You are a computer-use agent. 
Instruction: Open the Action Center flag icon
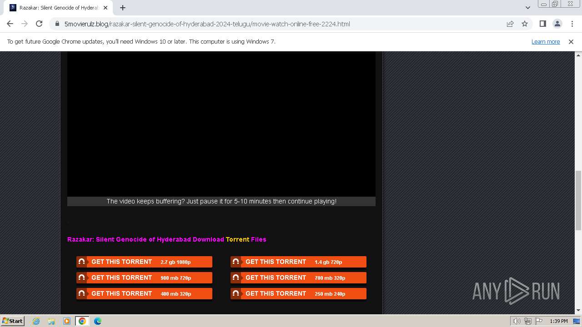tap(539, 321)
